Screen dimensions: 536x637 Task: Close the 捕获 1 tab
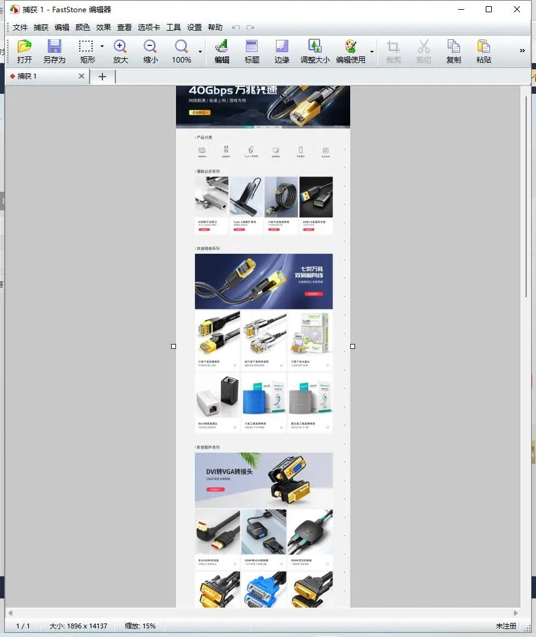click(x=82, y=76)
